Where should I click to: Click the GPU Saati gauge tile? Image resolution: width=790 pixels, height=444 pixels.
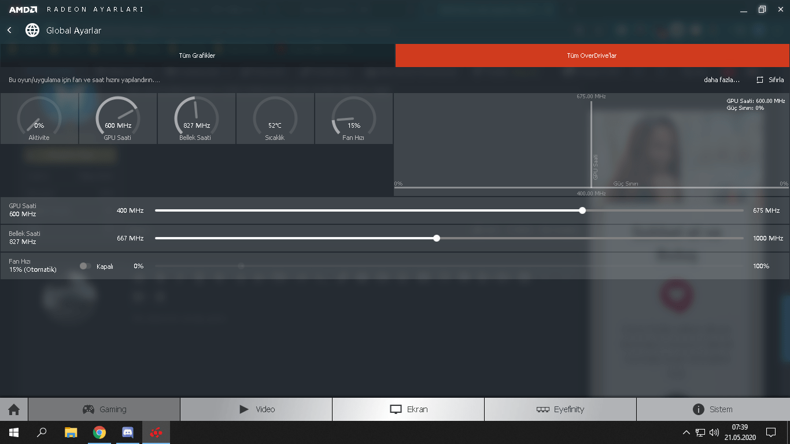(x=118, y=119)
